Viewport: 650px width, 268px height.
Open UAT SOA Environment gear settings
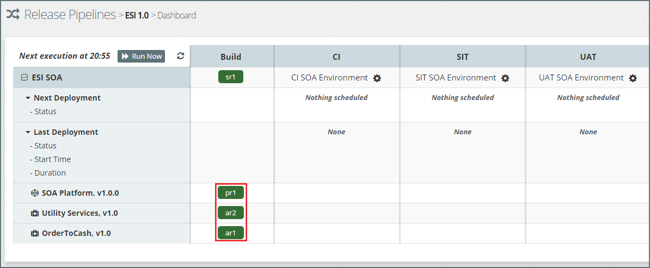(633, 78)
